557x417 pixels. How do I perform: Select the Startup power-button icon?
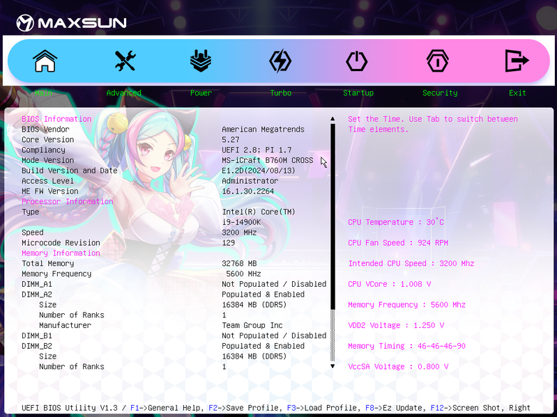357,61
